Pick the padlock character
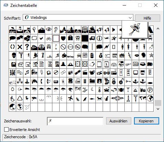Image resolution: width=164 pixels, height=142 pixels. pos(114,81)
